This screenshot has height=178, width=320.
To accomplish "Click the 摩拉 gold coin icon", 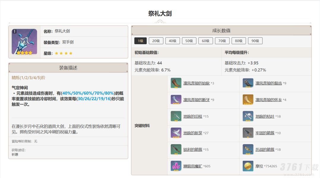I will tap(248, 166).
